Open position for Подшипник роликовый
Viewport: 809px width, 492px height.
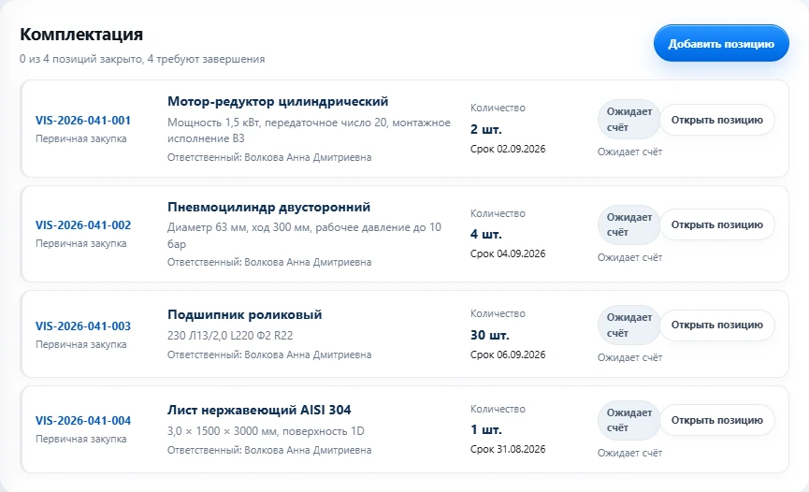pos(716,325)
